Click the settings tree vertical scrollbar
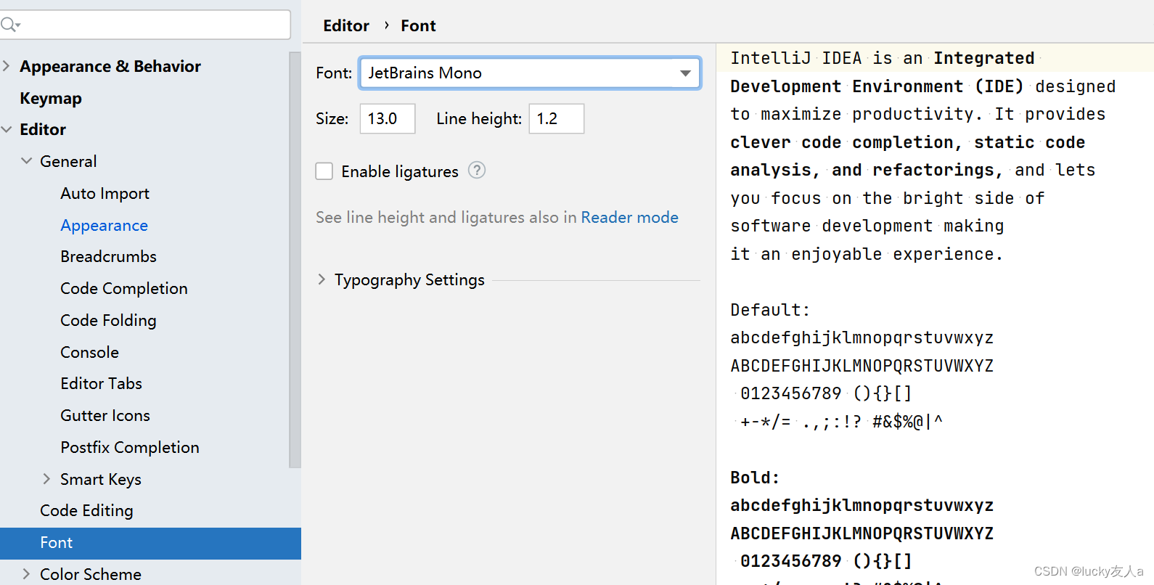Viewport: 1154px width, 585px height. pos(295,260)
